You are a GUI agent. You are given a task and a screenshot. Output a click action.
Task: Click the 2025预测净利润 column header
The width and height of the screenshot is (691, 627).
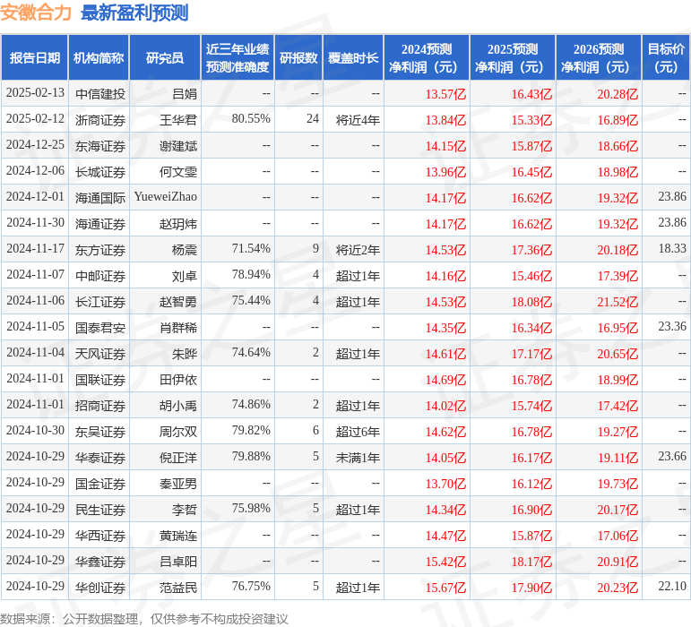513,58
